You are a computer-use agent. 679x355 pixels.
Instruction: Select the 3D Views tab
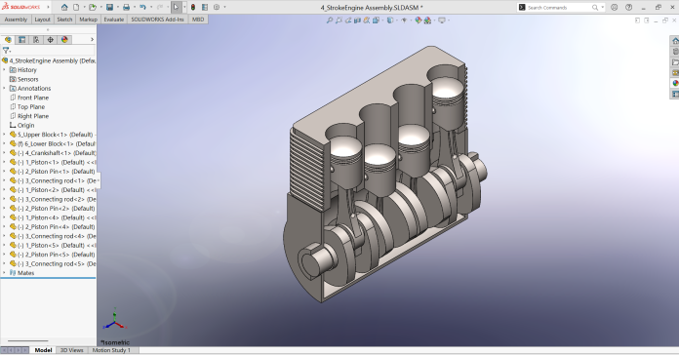point(72,350)
